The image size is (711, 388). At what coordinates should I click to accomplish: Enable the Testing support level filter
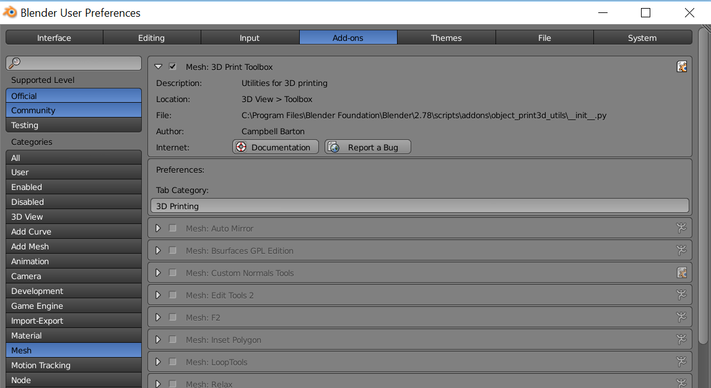(74, 125)
